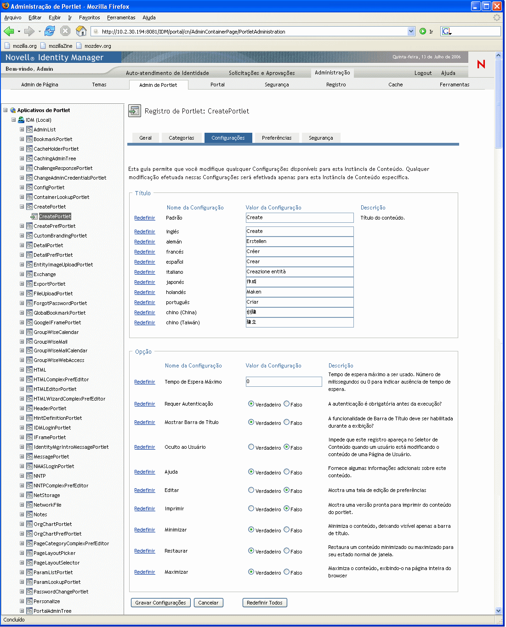Click the red Novell N logo
Image resolution: width=506 pixels, height=627 pixels.
pos(481,64)
